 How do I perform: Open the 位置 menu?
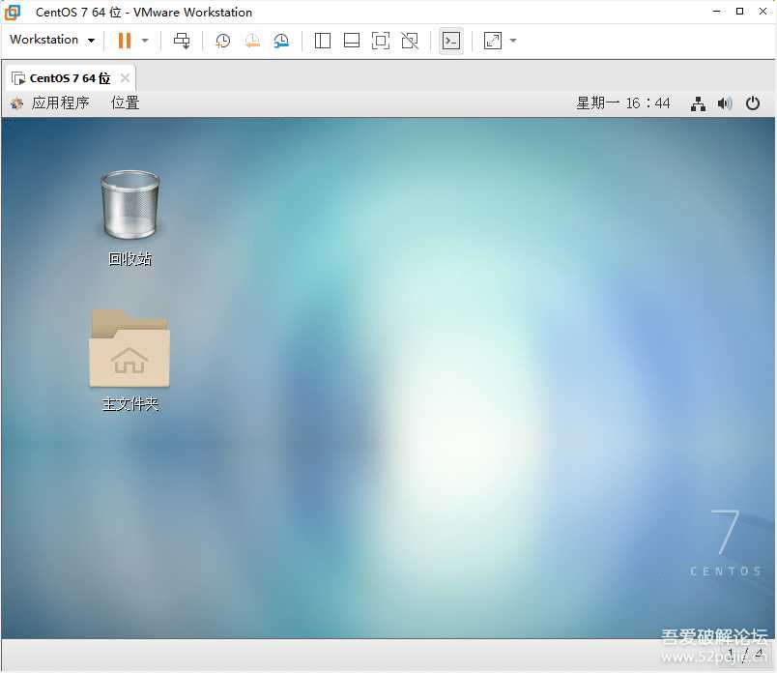(x=125, y=103)
